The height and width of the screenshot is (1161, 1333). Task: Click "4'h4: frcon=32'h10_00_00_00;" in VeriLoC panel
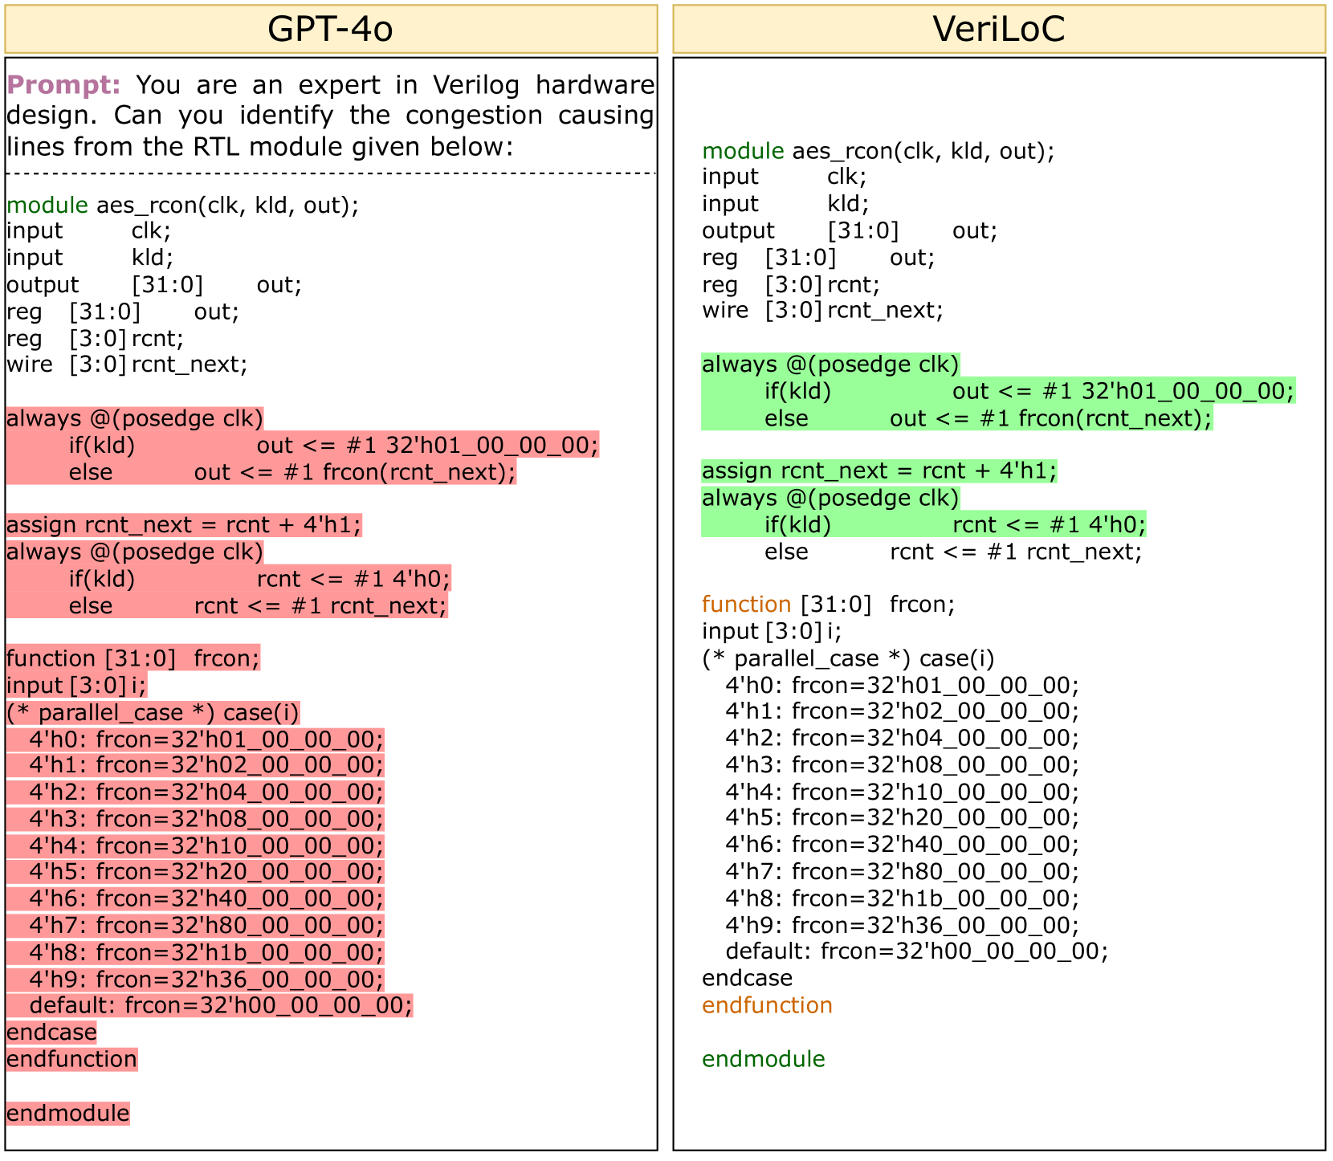(903, 792)
